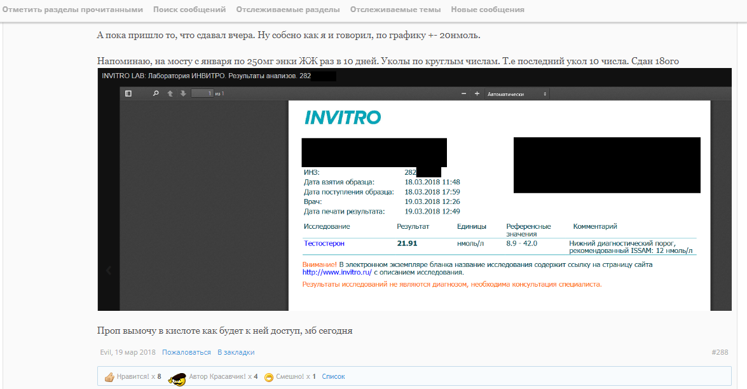Screen dimensions: 747x389
Task: Click the Смешно laughing face icon
Action: 269,377
